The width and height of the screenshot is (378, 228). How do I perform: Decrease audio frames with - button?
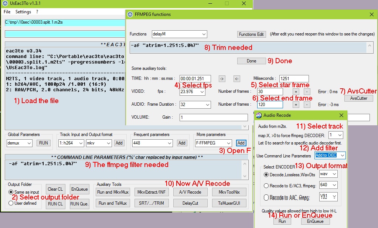(x=307, y=105)
